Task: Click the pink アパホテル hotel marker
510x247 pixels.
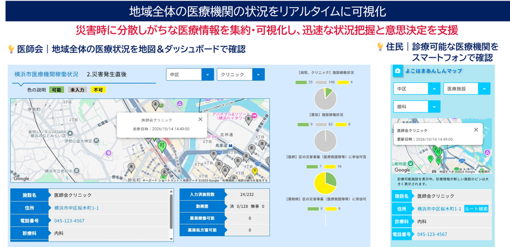Action: tap(254, 115)
